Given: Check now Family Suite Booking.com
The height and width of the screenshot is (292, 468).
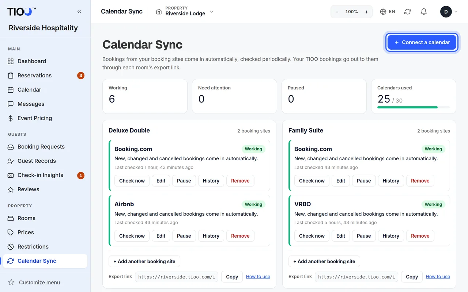Looking at the screenshot, I should pyautogui.click(x=312, y=181).
